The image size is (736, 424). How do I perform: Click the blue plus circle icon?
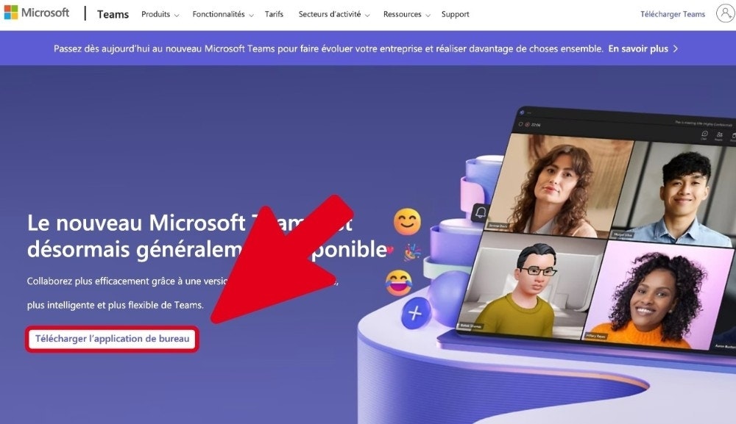(415, 312)
